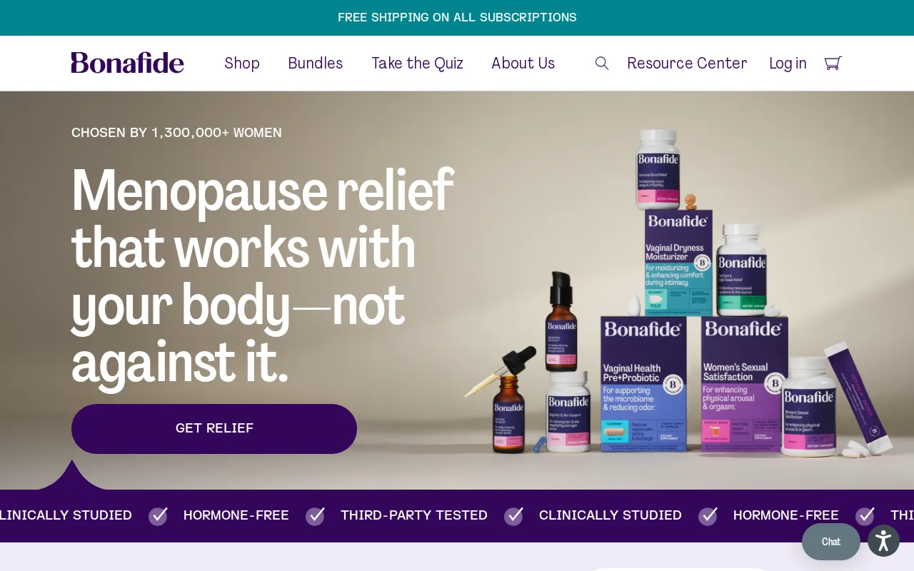Click the Log in link
This screenshot has height=571, width=914.
click(788, 64)
